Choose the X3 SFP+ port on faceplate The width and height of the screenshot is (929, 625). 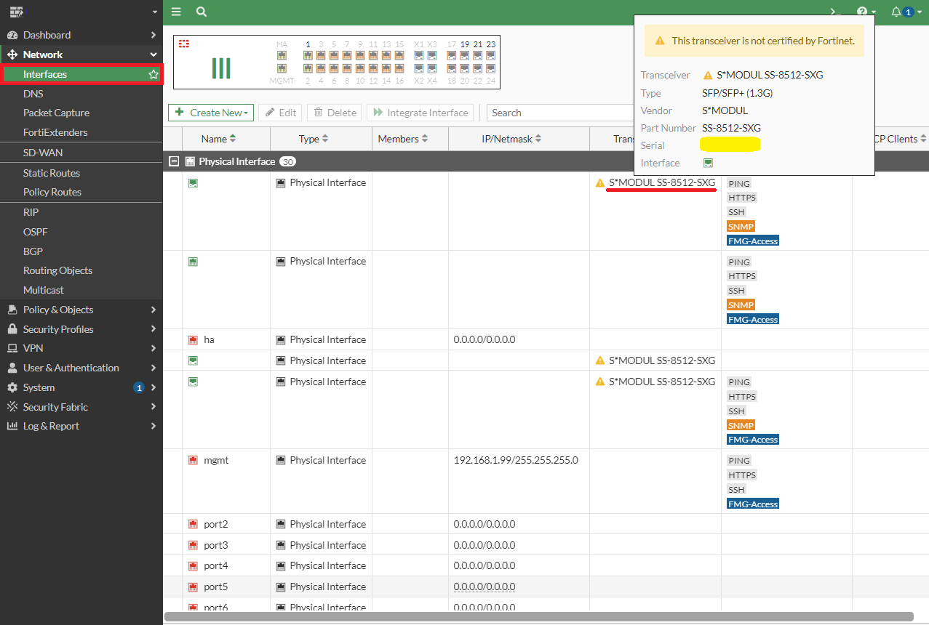[432, 55]
